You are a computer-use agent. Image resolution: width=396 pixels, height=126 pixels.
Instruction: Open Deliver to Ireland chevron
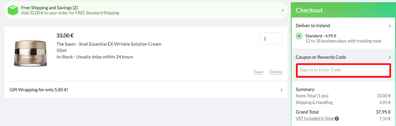tap(390, 26)
